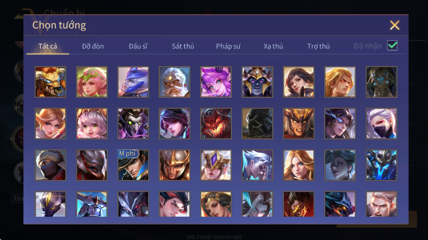This screenshot has width=428, height=240.
Task: Switch to the Đỡ đòn tab
Action: click(x=93, y=46)
